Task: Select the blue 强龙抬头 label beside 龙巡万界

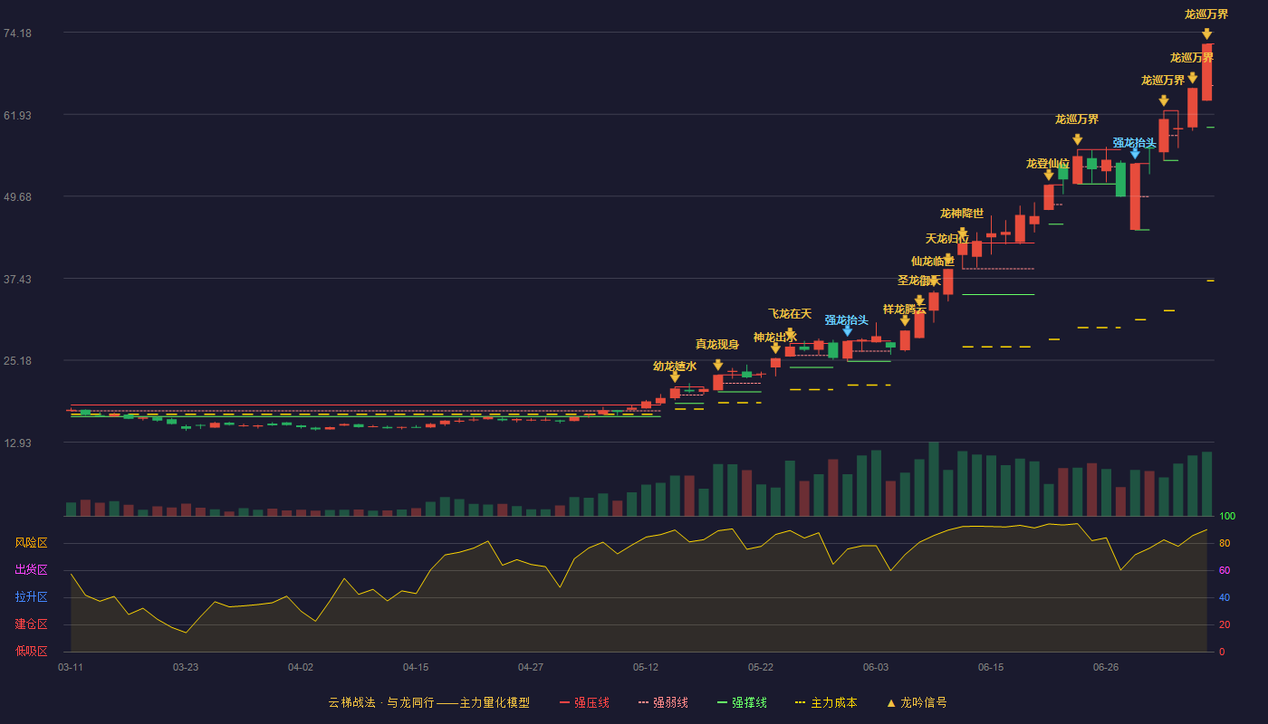Action: (x=1135, y=143)
